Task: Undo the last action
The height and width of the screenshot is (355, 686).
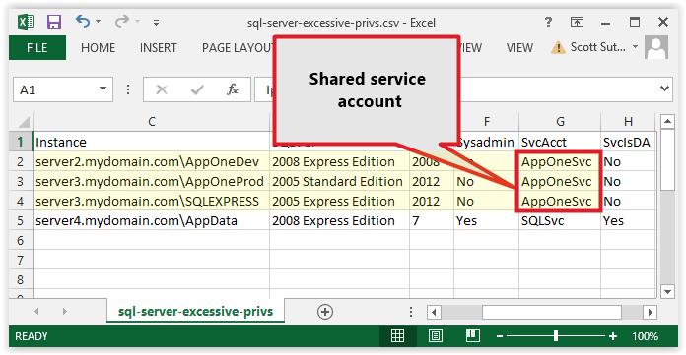Action: pyautogui.click(x=82, y=21)
